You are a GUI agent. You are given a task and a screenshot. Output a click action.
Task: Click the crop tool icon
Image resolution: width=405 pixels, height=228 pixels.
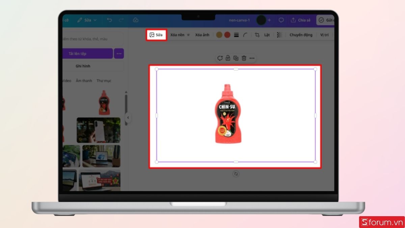click(257, 35)
